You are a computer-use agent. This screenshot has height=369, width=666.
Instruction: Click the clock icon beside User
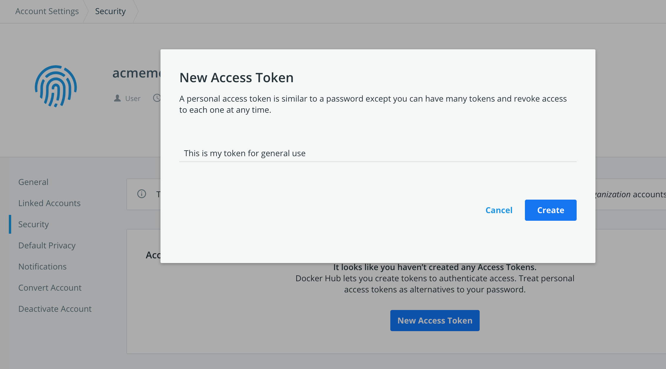click(x=157, y=98)
